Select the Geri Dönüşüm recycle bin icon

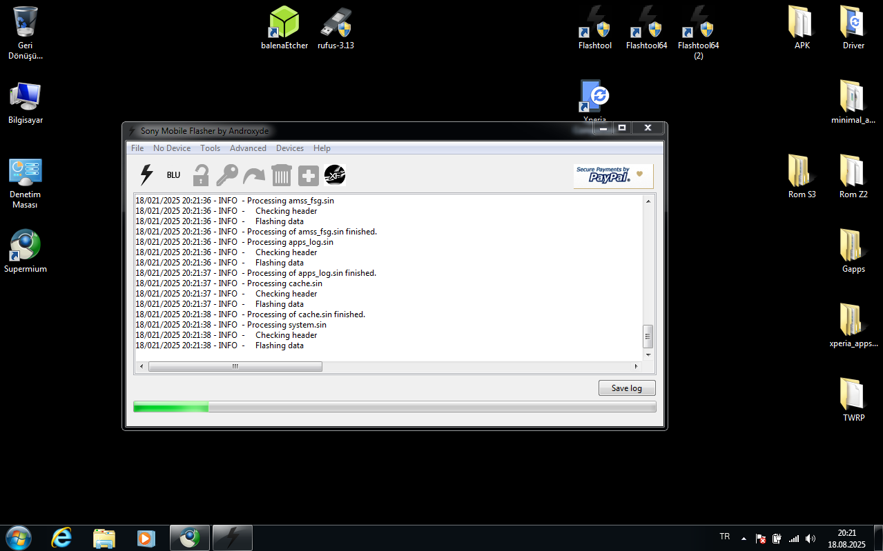pos(26,32)
